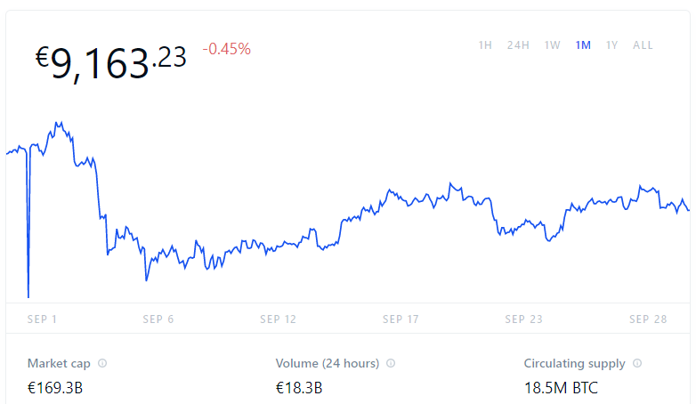The image size is (696, 404).
Task: Switch chart to 24H range
Action: point(519,45)
